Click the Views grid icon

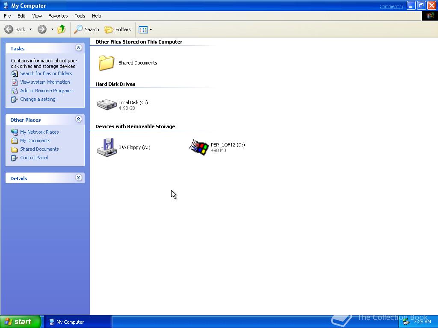tap(143, 29)
